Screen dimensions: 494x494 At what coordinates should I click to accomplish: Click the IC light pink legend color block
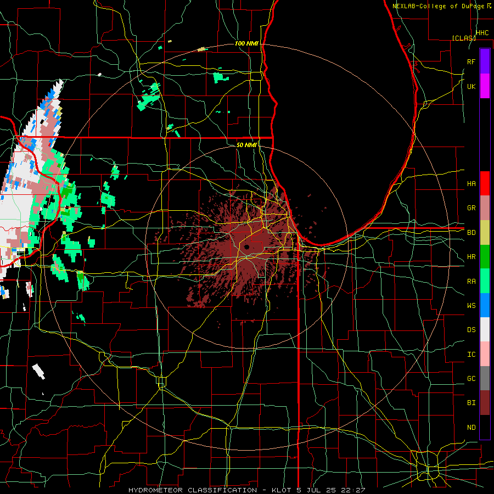point(485,354)
